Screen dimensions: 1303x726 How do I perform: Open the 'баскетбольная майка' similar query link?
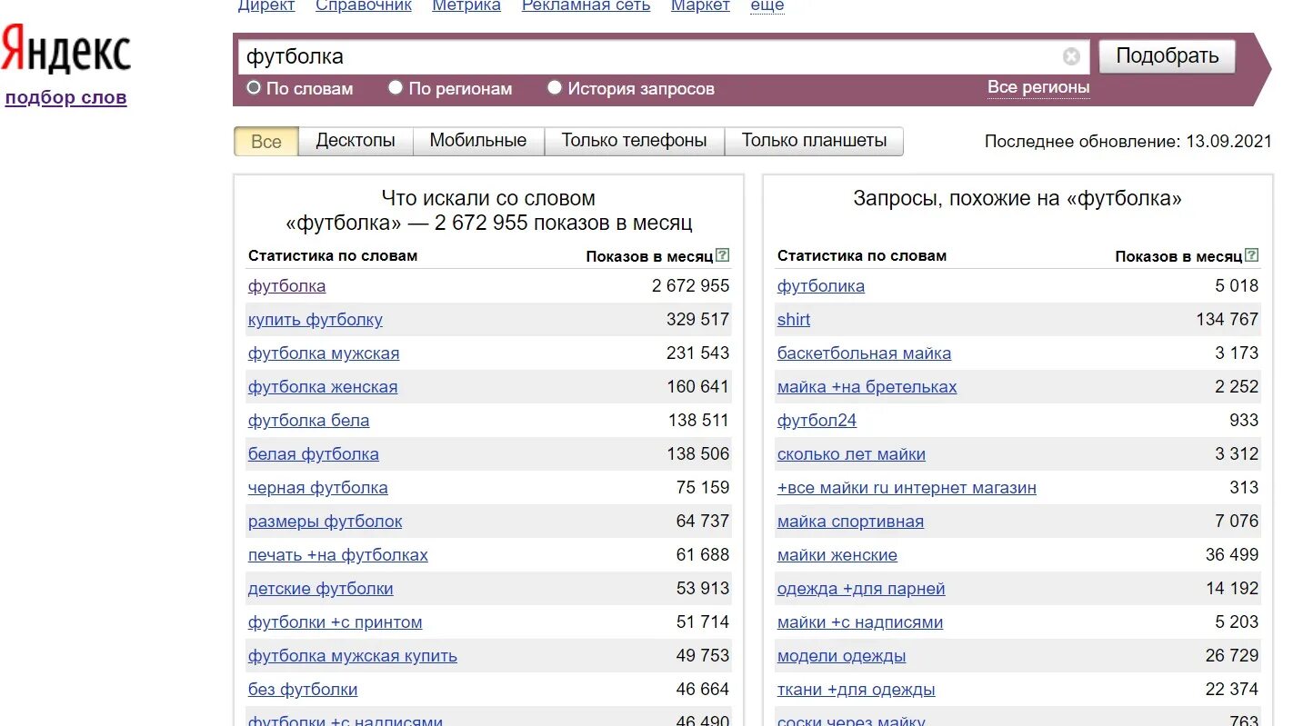pyautogui.click(x=865, y=353)
